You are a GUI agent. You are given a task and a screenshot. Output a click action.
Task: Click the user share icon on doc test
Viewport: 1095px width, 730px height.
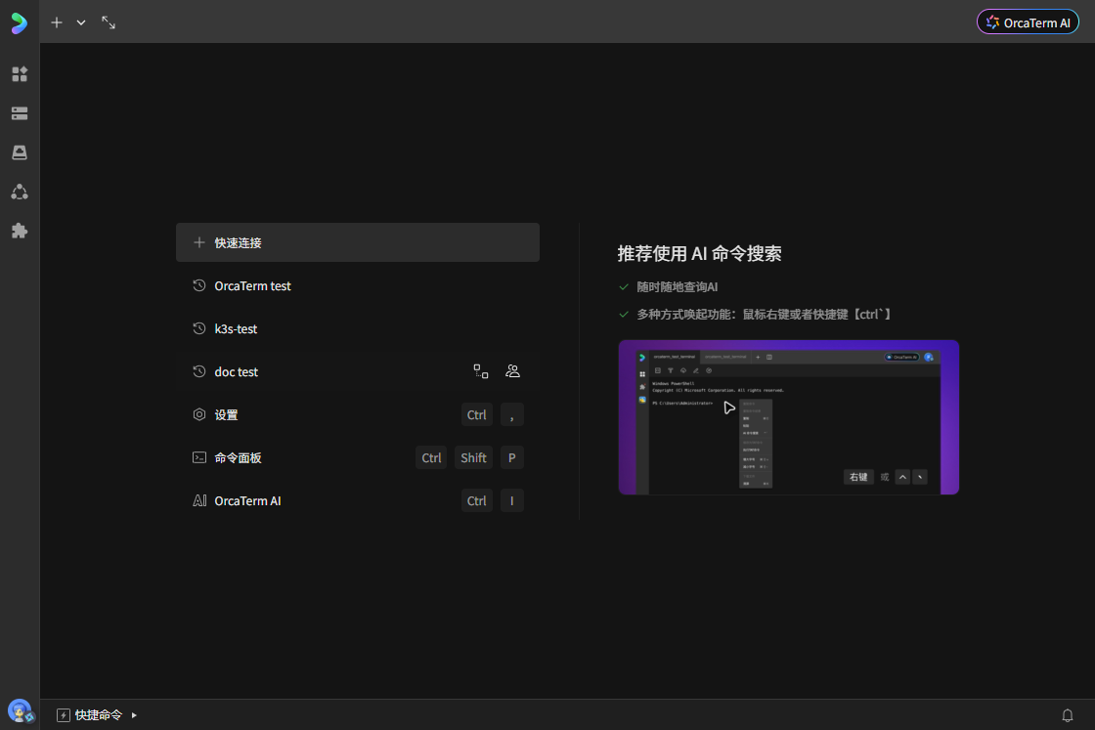pyautogui.click(x=512, y=371)
